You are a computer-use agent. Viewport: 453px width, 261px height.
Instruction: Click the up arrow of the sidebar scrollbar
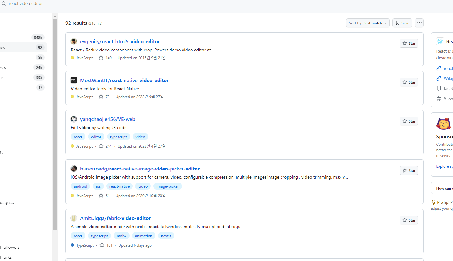click(55, 16)
